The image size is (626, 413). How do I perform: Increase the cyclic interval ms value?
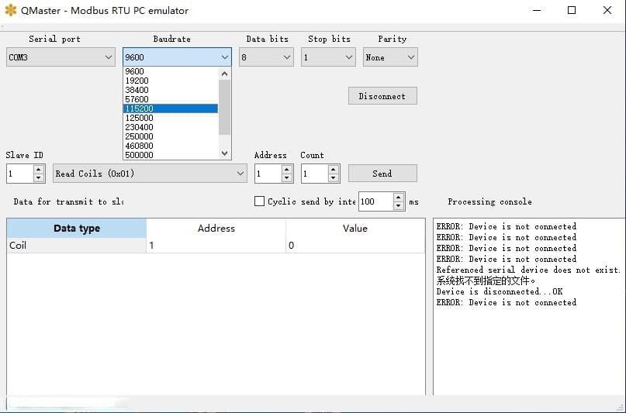tap(399, 197)
